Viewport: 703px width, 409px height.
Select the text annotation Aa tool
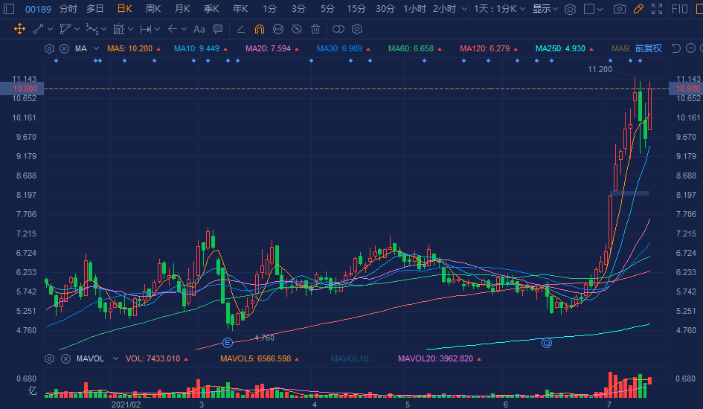point(199,29)
